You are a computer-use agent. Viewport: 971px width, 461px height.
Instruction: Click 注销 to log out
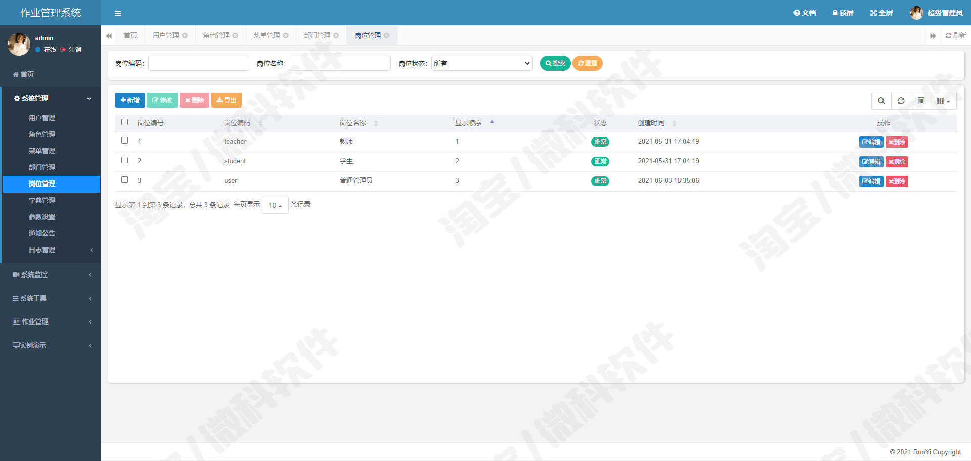click(x=71, y=50)
